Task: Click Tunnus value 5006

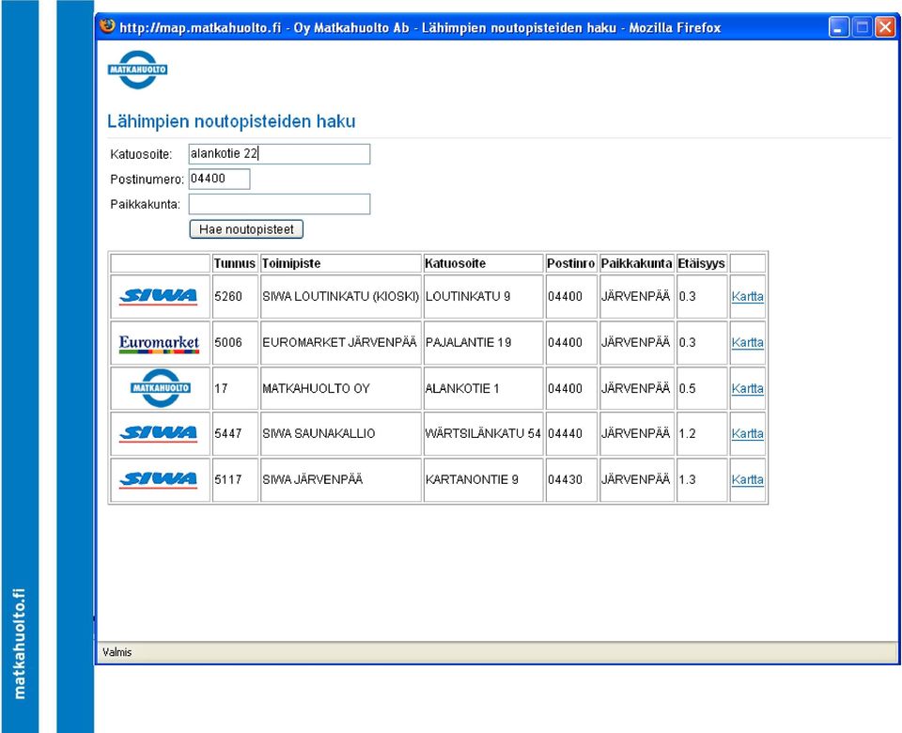Action: 228,342
